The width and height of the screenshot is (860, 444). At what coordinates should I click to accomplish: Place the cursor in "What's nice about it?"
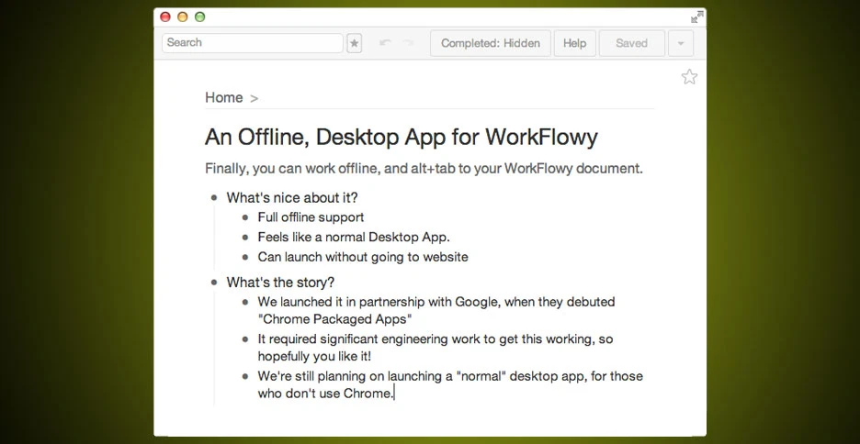(x=292, y=197)
